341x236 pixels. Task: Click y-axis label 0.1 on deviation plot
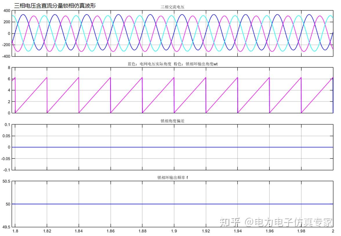[x=8, y=125]
